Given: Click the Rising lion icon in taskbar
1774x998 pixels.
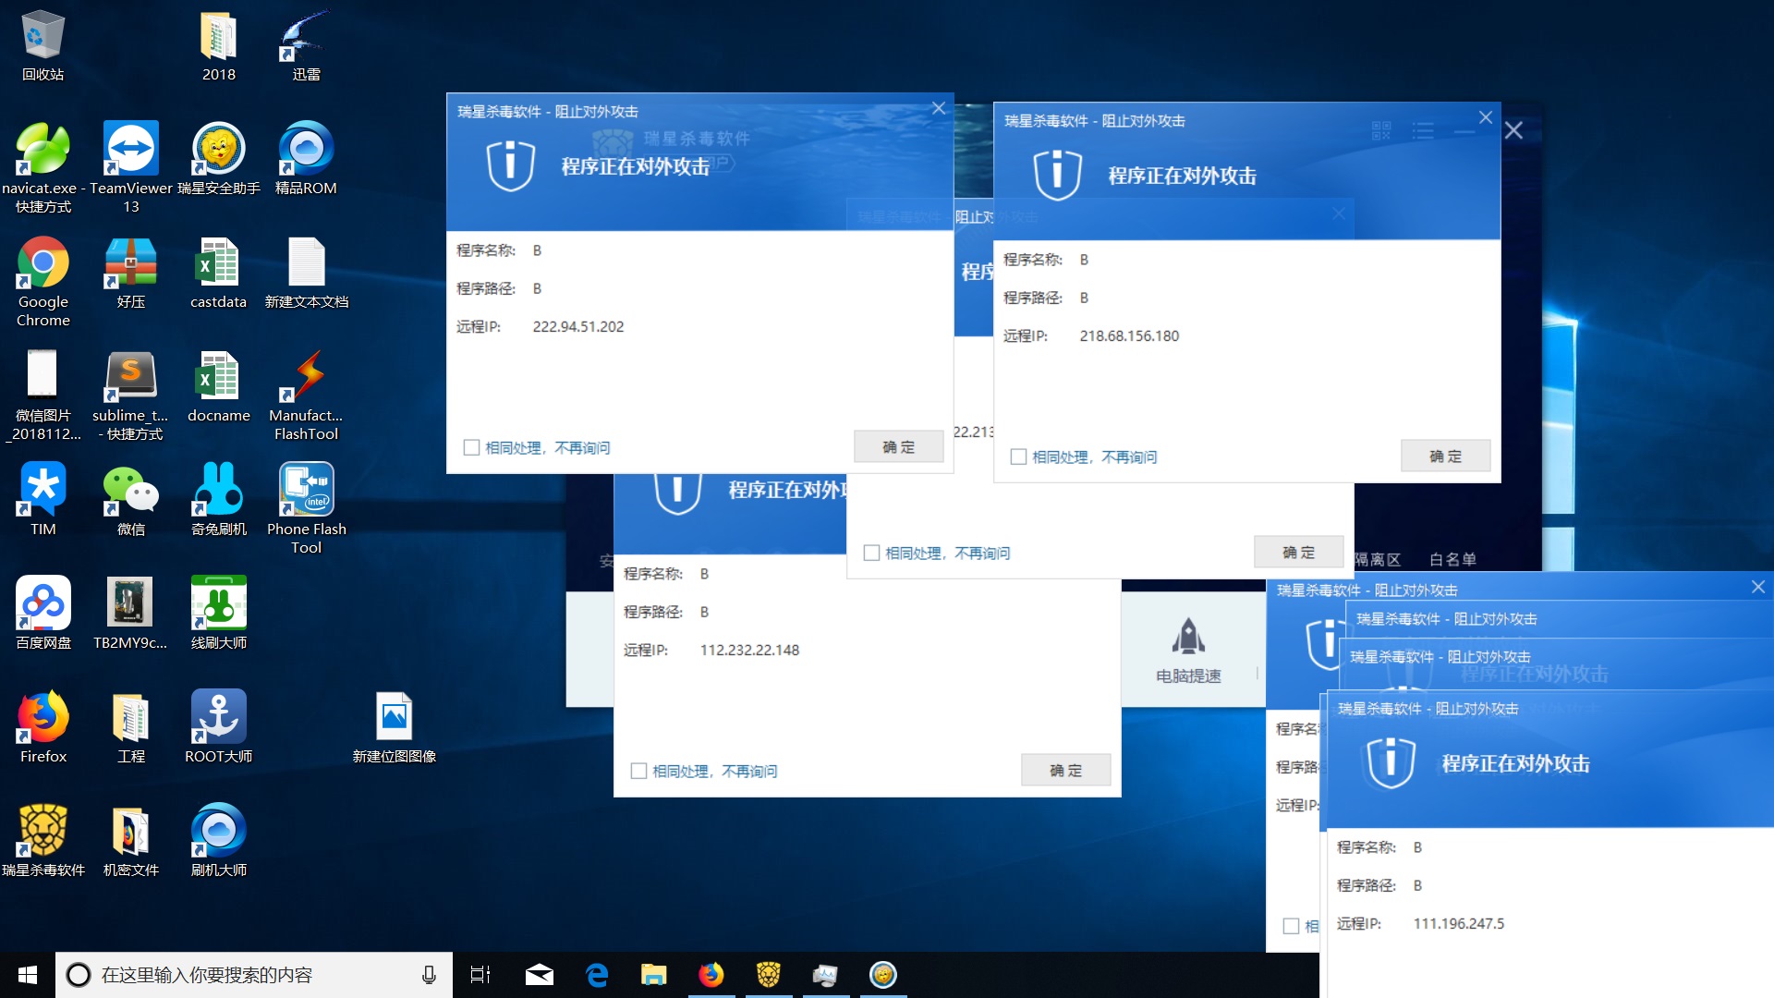Looking at the screenshot, I should pos(768,975).
